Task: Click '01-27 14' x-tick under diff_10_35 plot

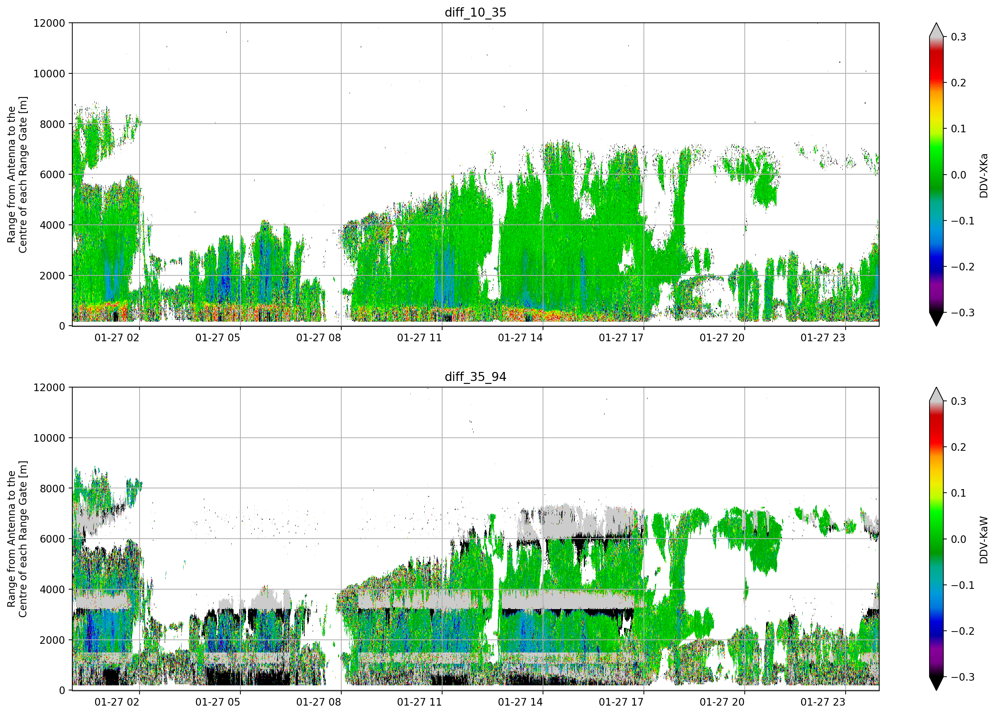Action: click(x=520, y=338)
